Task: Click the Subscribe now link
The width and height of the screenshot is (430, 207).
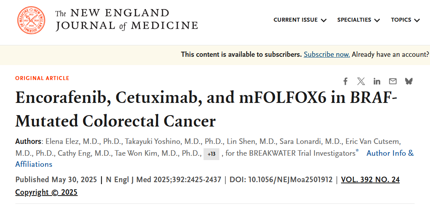Action: [x=326, y=54]
